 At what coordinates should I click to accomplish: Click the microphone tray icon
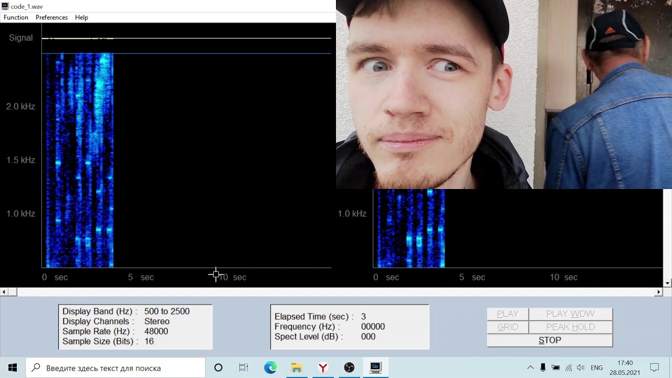[x=543, y=368]
